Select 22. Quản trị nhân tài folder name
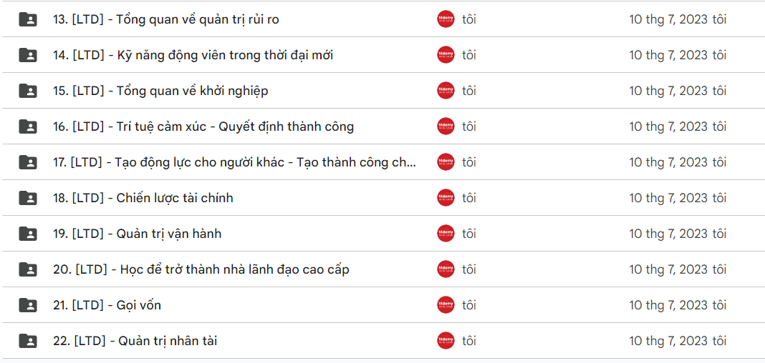Image resolution: width=765 pixels, height=363 pixels. click(x=135, y=341)
